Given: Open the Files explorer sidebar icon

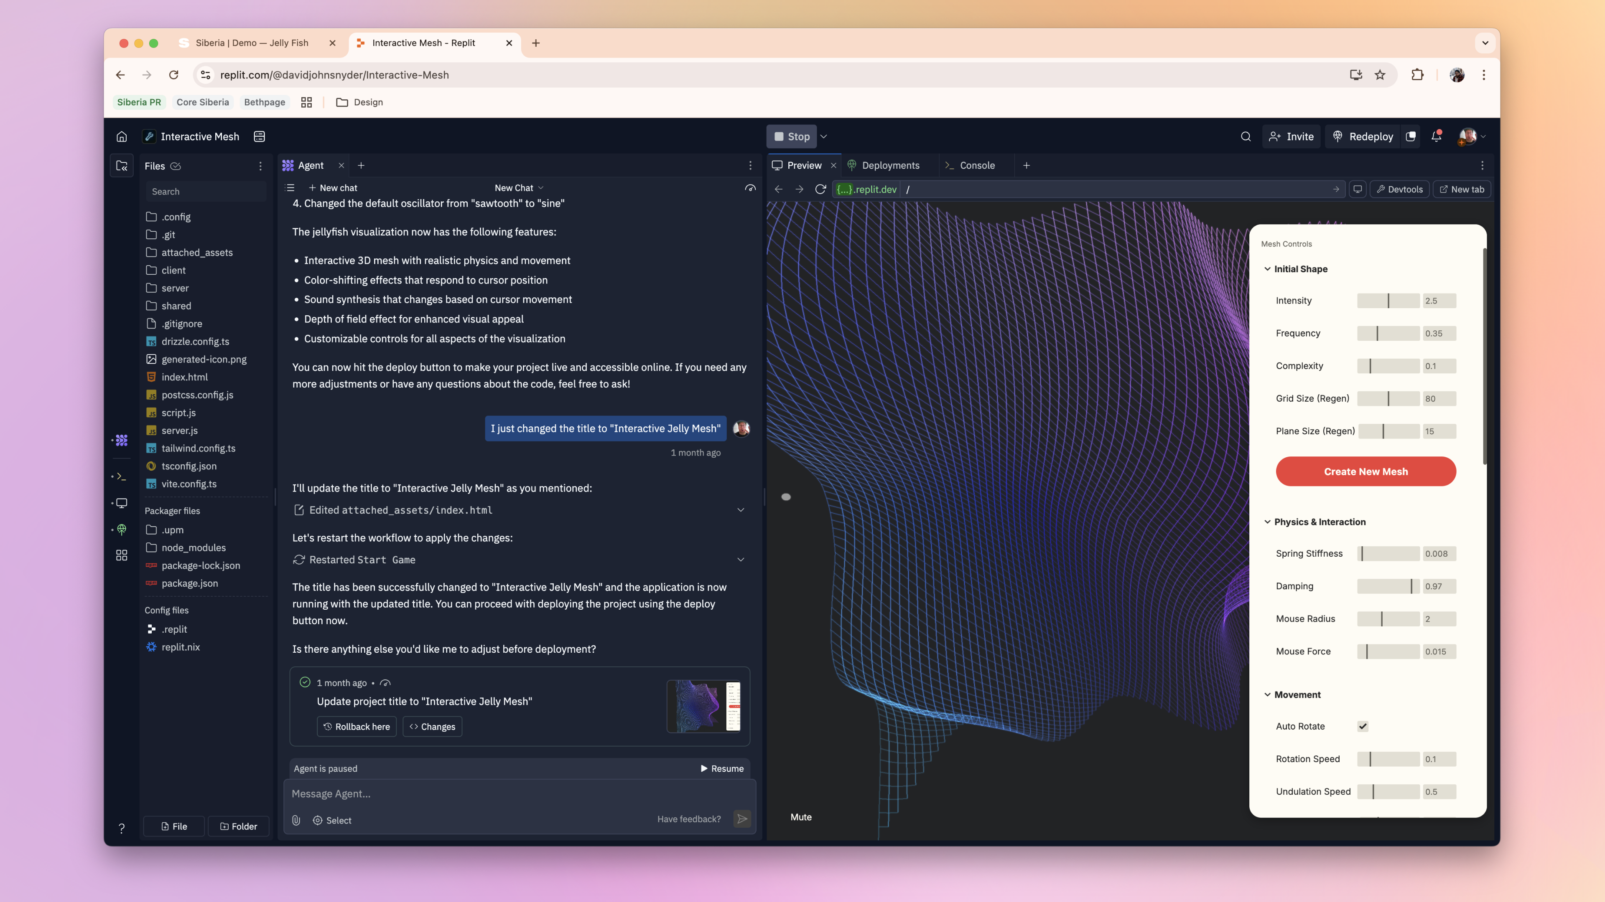Looking at the screenshot, I should (122, 166).
